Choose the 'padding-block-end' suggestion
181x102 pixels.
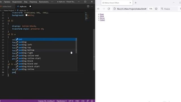coord(46,64)
